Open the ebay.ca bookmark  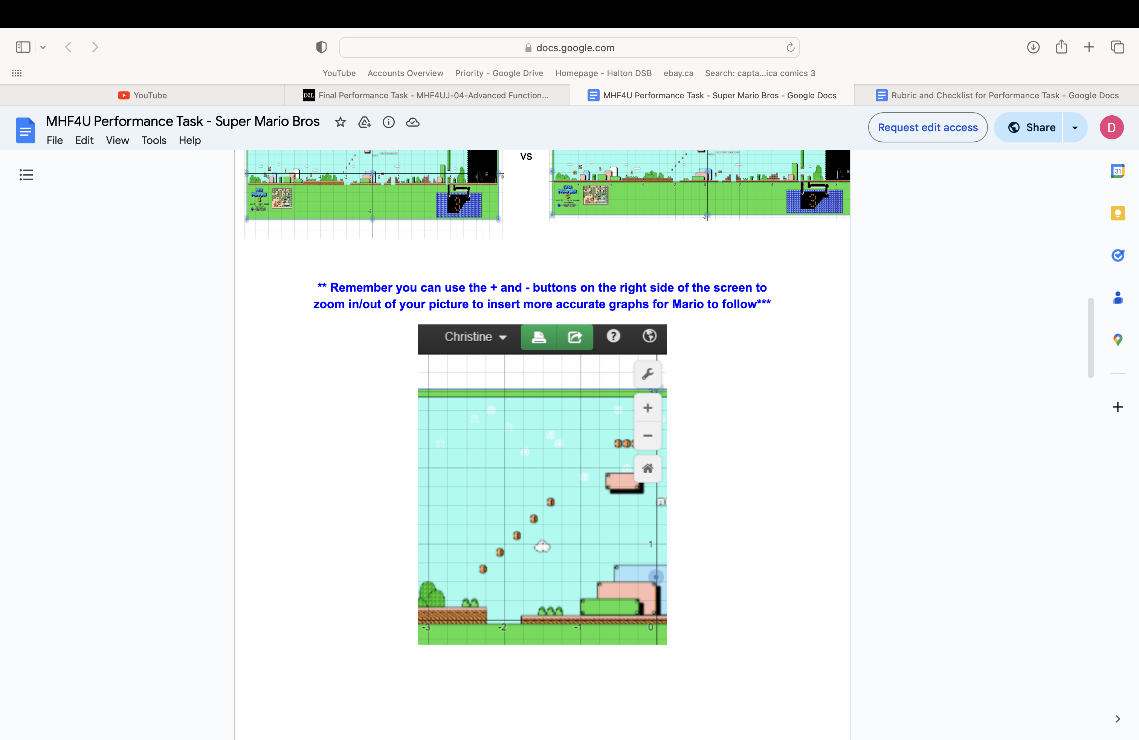click(678, 73)
